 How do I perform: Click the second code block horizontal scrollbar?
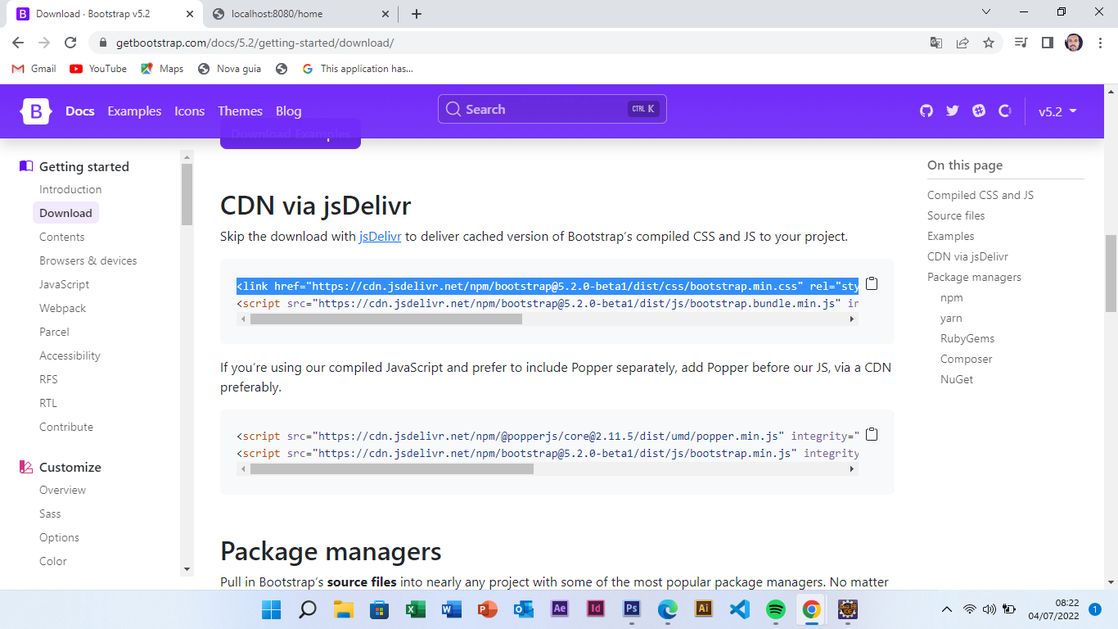(x=392, y=469)
